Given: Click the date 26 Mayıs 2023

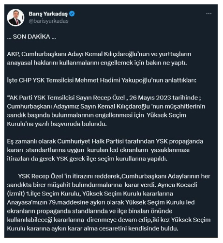Looking at the screenshot, I should (150, 97).
